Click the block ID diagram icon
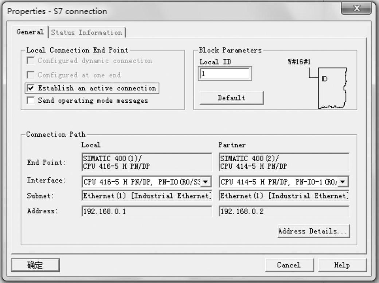This screenshot has width=379, height=283. click(x=332, y=87)
